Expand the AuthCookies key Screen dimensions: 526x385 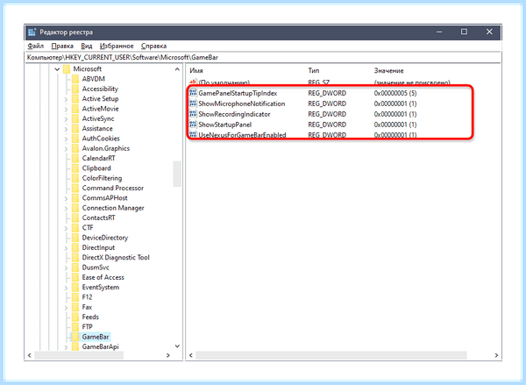[x=66, y=139]
